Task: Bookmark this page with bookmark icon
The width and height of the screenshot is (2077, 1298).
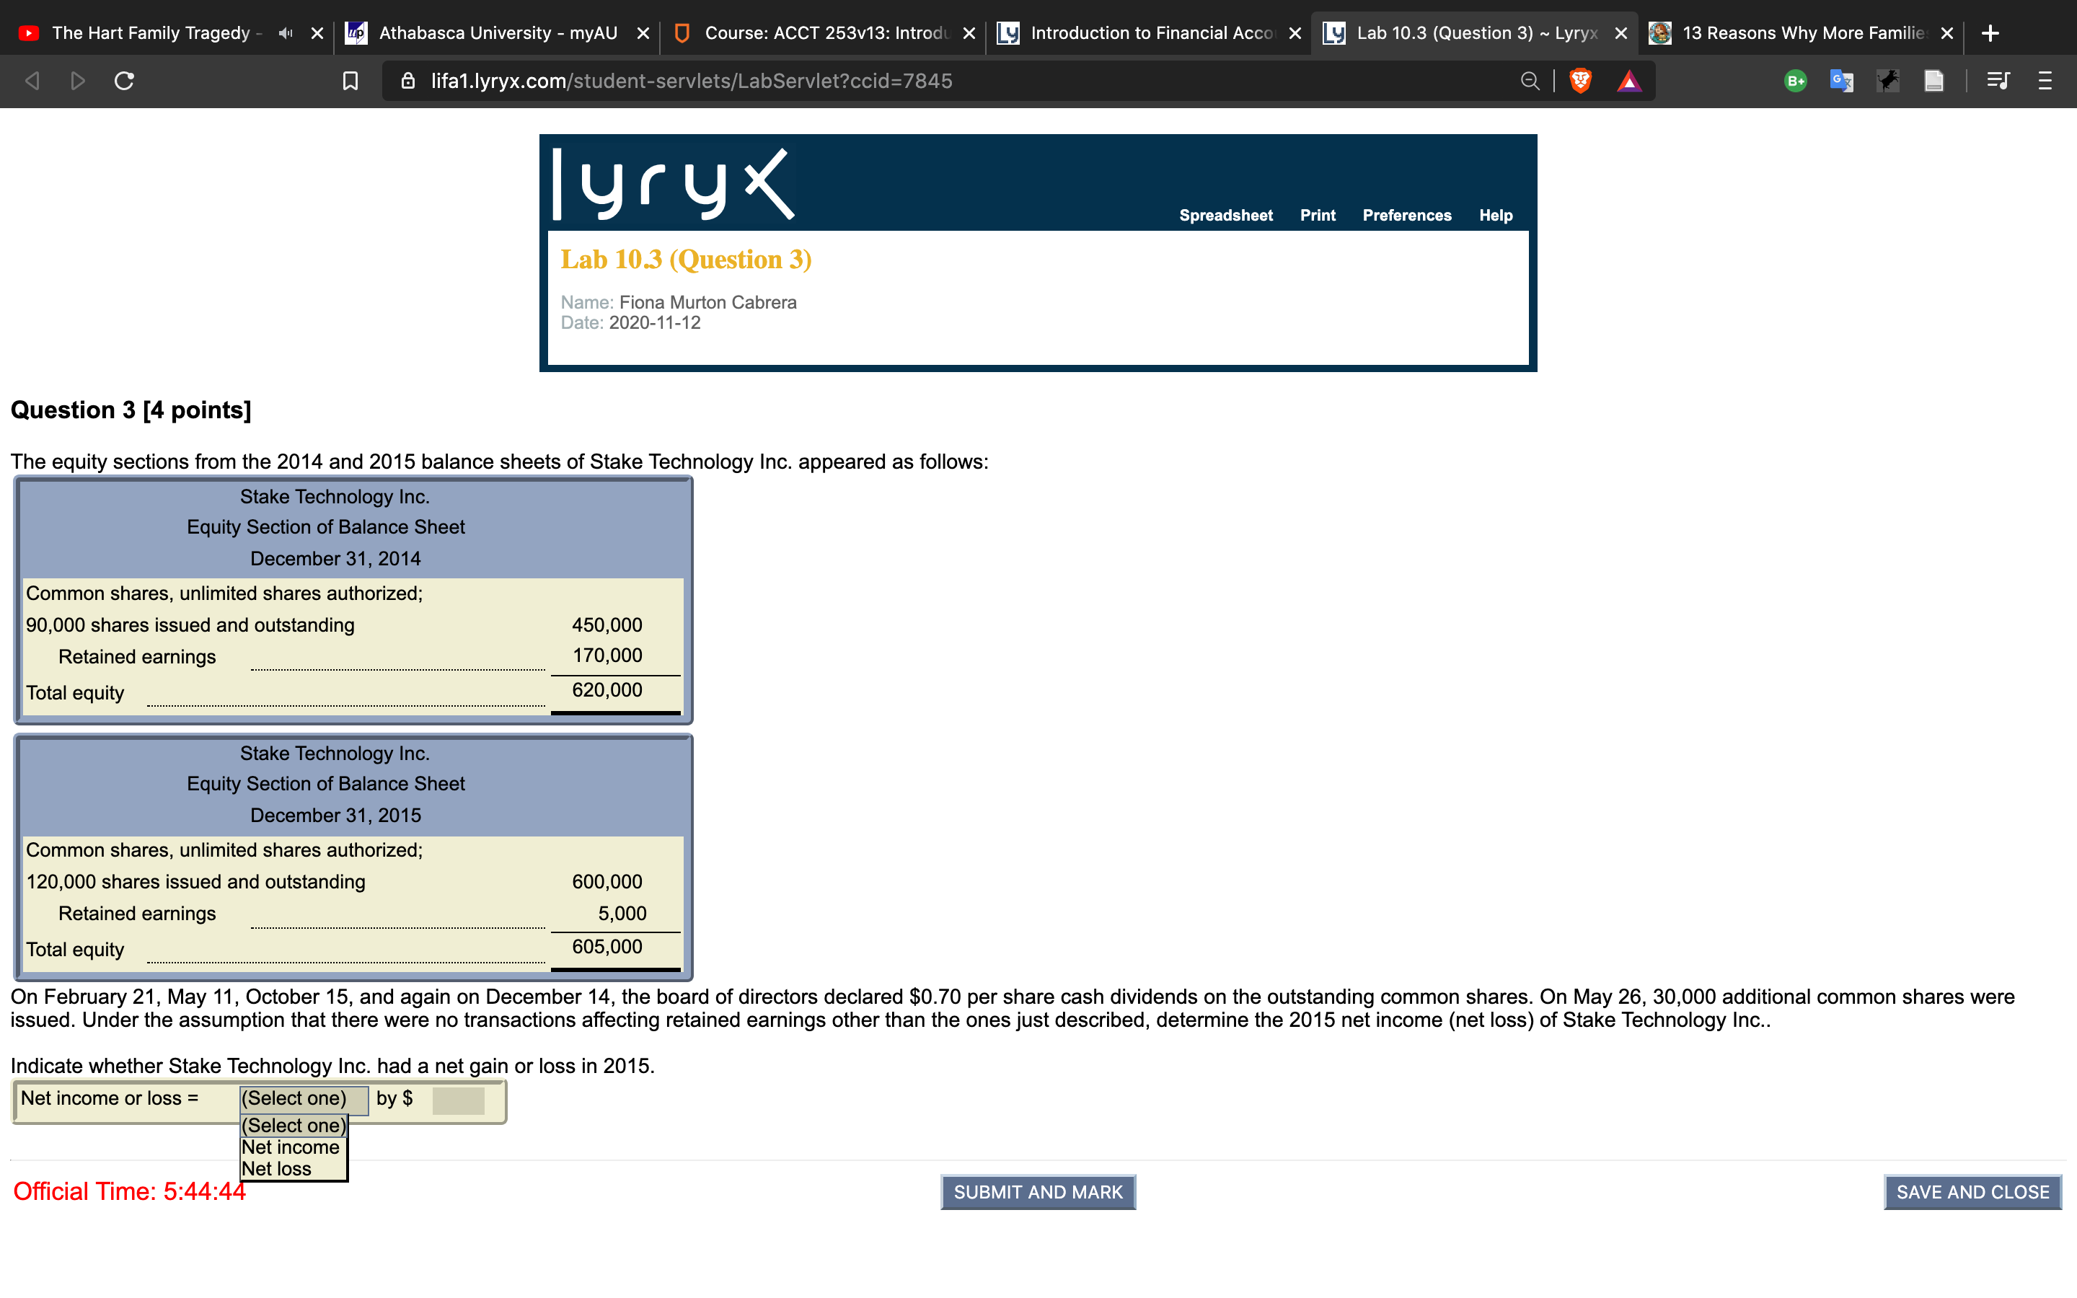Action: click(x=350, y=81)
